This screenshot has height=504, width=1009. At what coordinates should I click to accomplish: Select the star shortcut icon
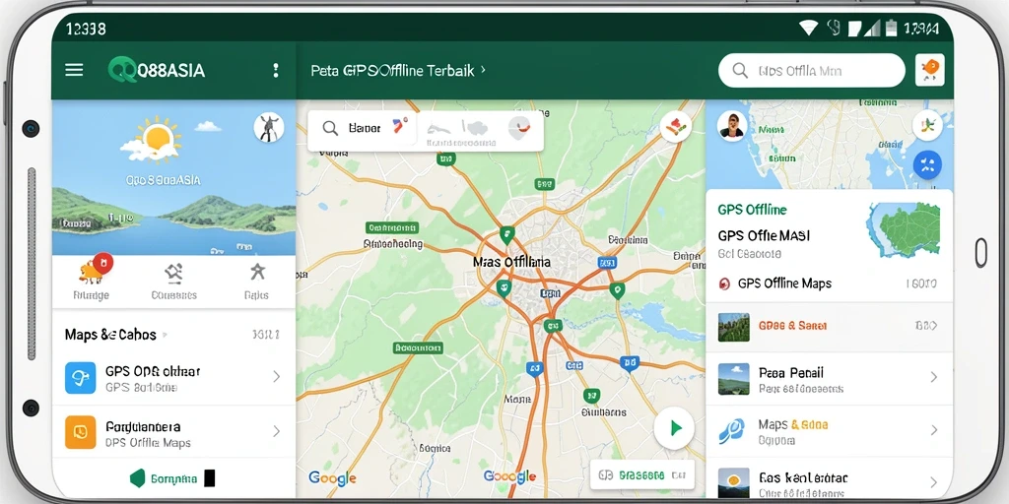click(x=257, y=272)
